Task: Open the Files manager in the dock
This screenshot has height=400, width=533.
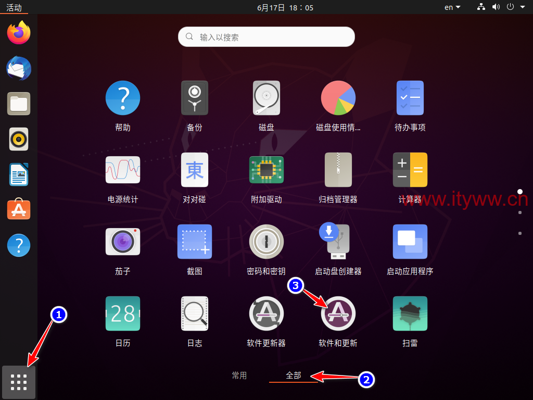Action: [x=19, y=104]
